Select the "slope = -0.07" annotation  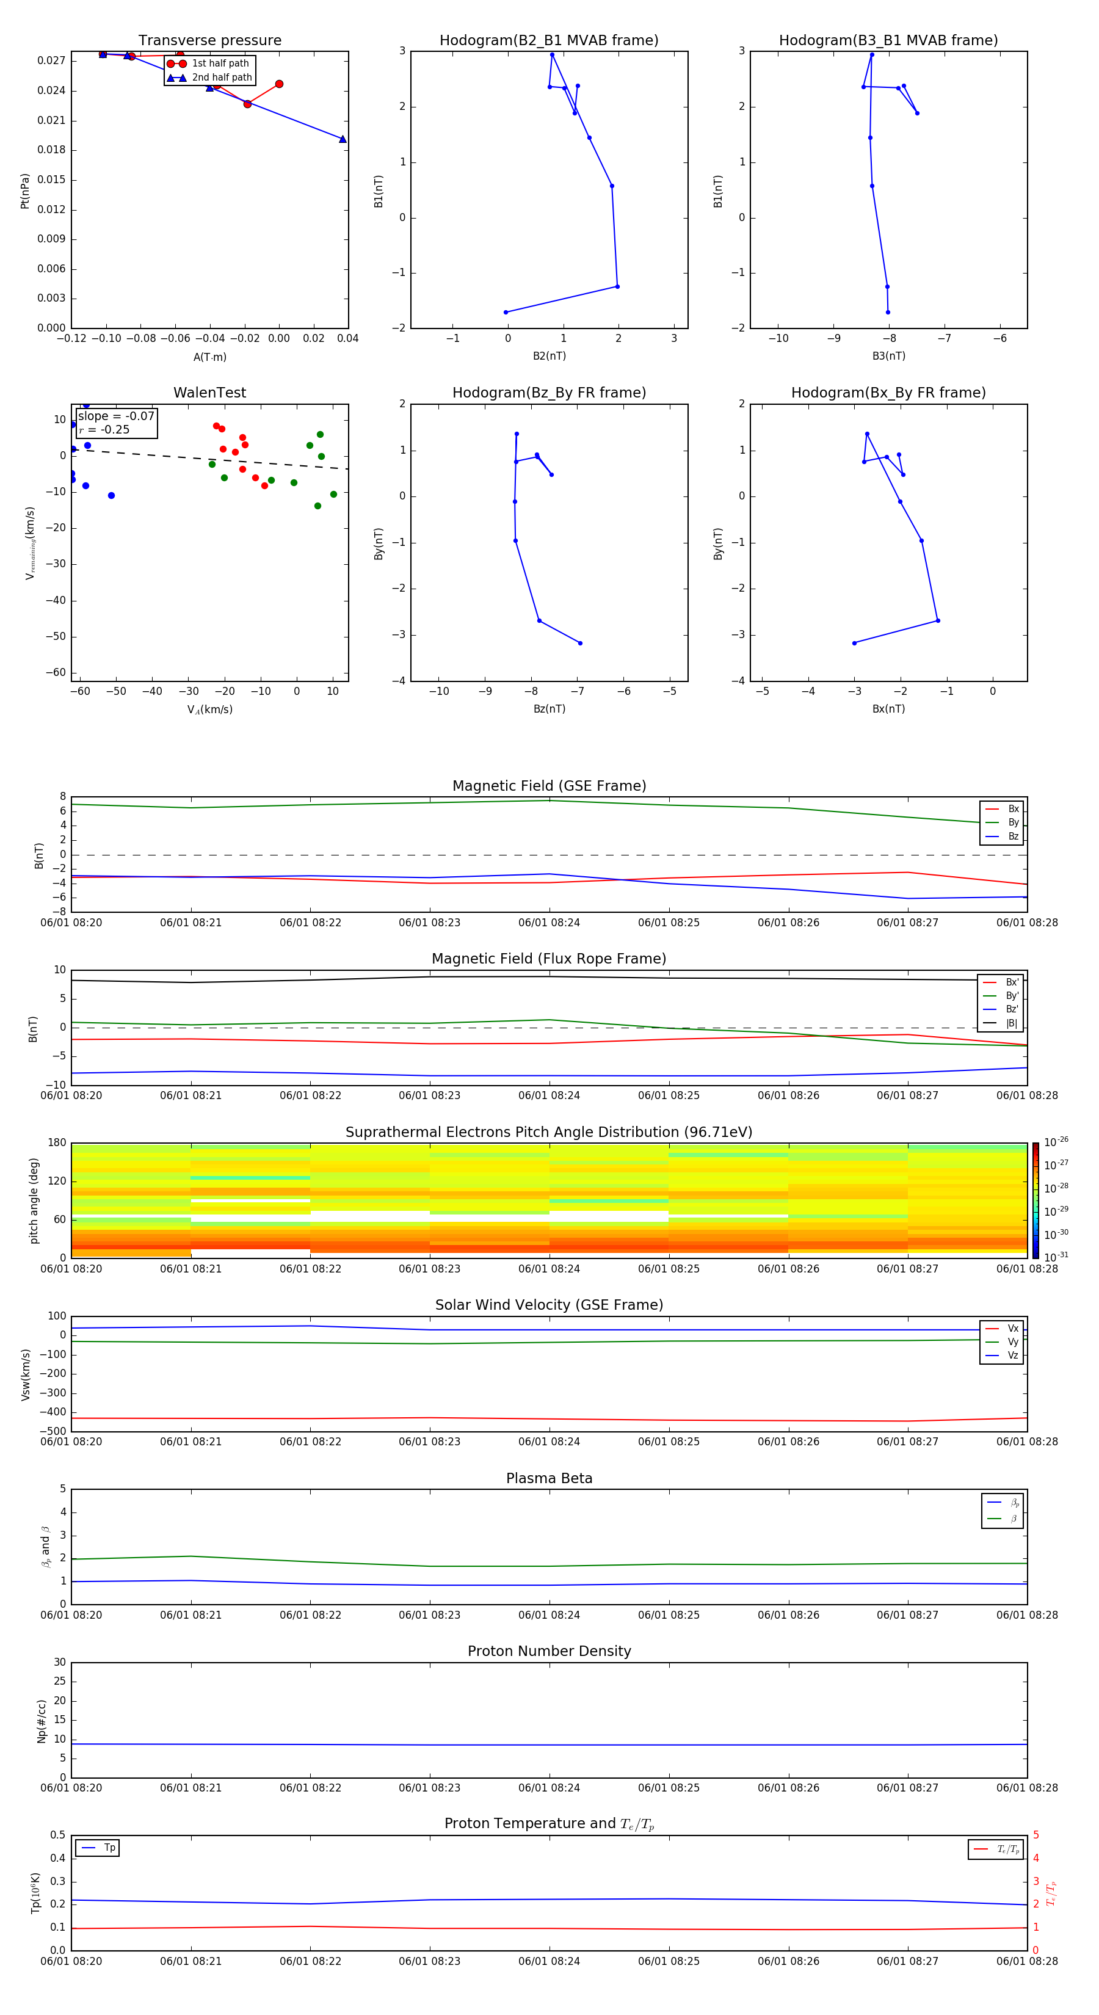117,416
